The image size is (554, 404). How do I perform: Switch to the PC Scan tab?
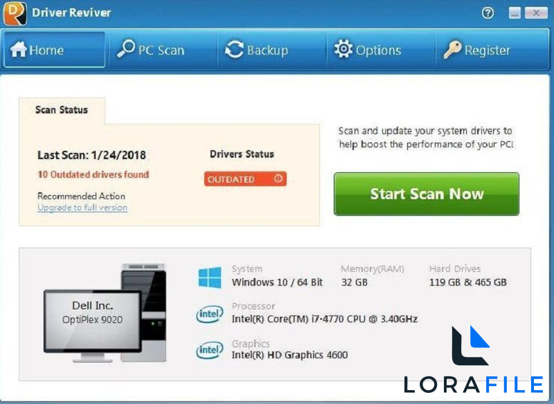(x=163, y=49)
